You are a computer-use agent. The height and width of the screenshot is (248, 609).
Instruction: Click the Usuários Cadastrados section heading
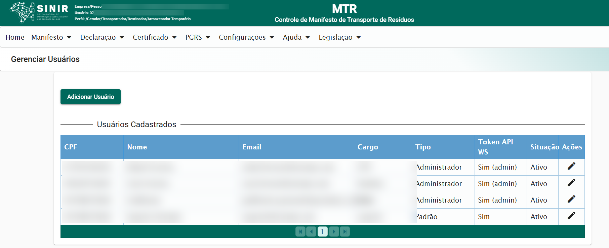click(x=136, y=125)
